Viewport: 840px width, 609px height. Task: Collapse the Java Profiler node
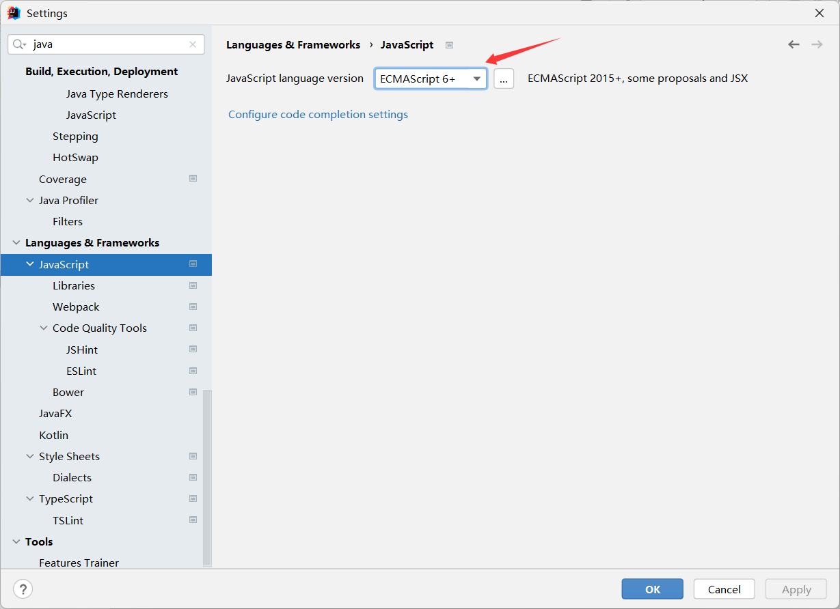coord(30,200)
